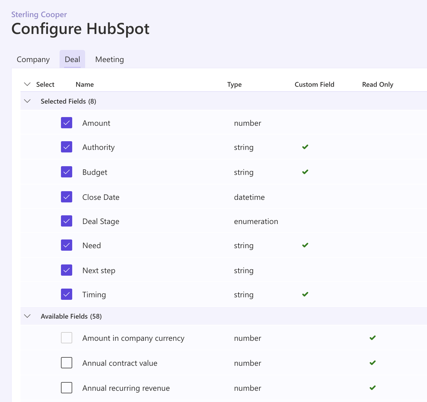The image size is (427, 402).
Task: Uncheck the Authority field checkbox
Action: click(x=67, y=147)
